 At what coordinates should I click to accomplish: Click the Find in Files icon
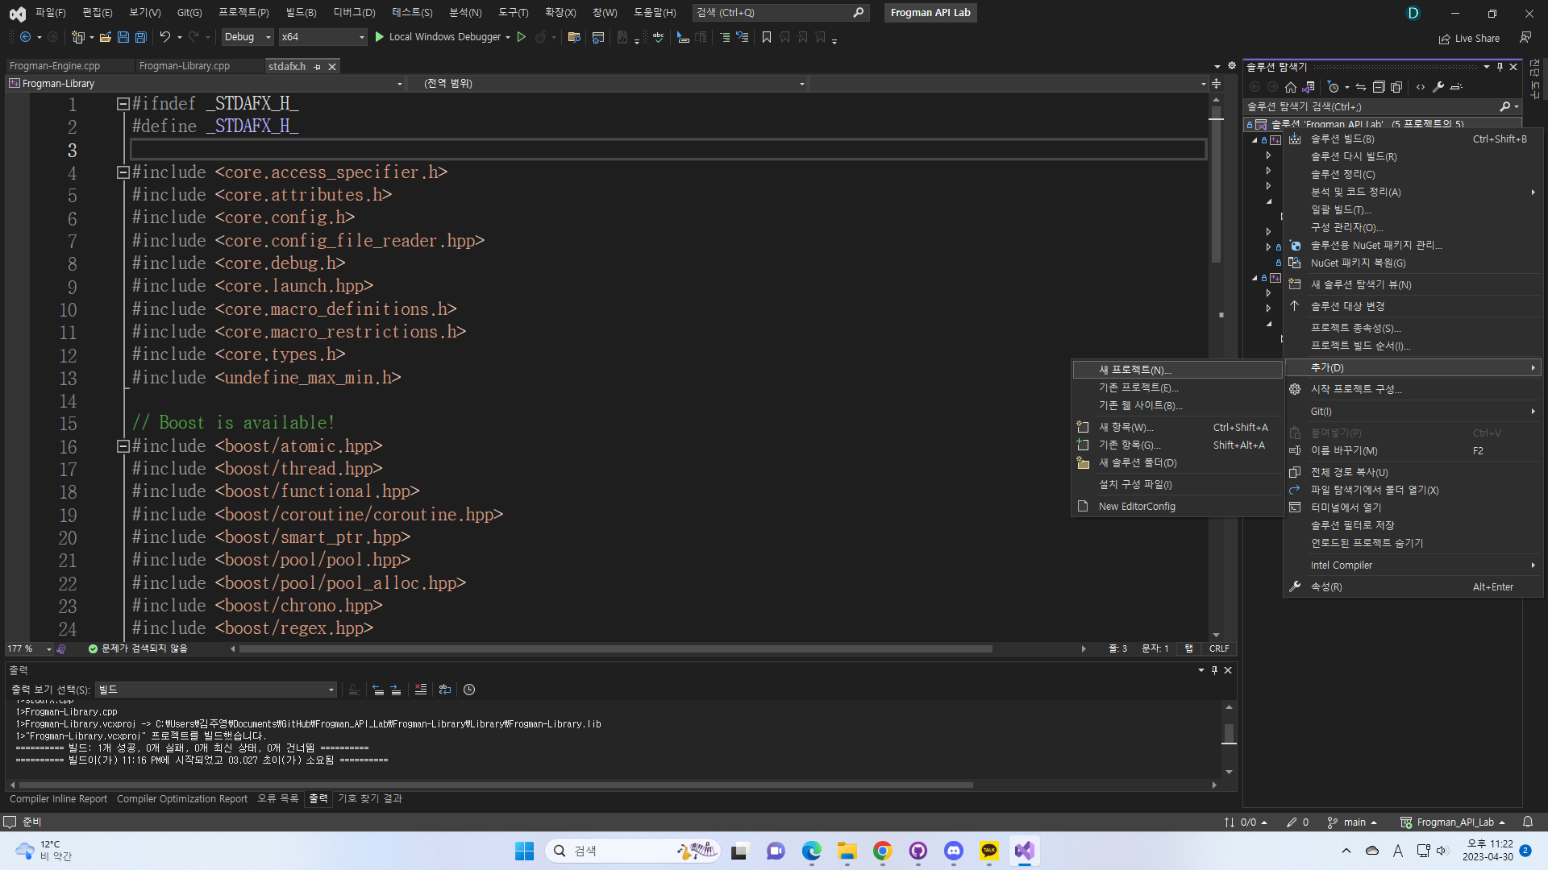pyautogui.click(x=574, y=37)
